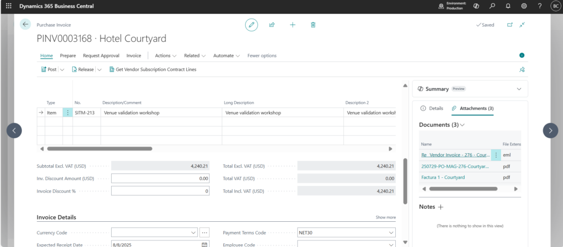Expand the Documents (3) chevron
Screen dimensions: 563x247
(462, 125)
